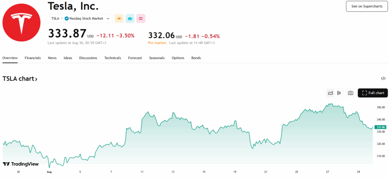
Task: Click the blue crown badge icon
Action: click(130, 18)
